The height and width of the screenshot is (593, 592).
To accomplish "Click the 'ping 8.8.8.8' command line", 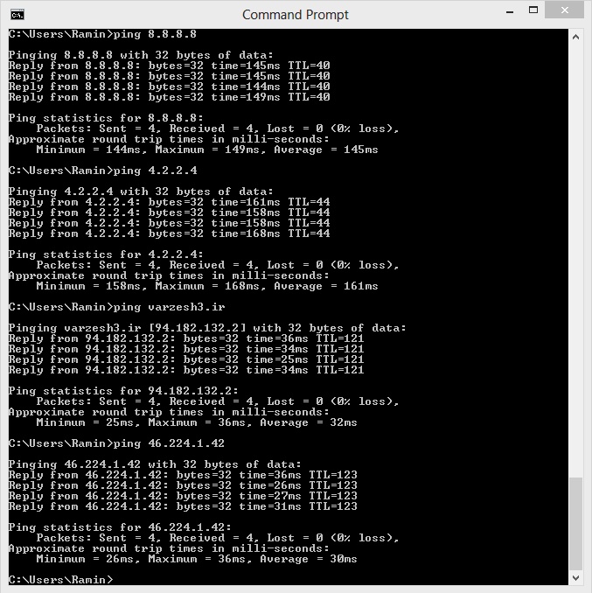I will (x=102, y=34).
